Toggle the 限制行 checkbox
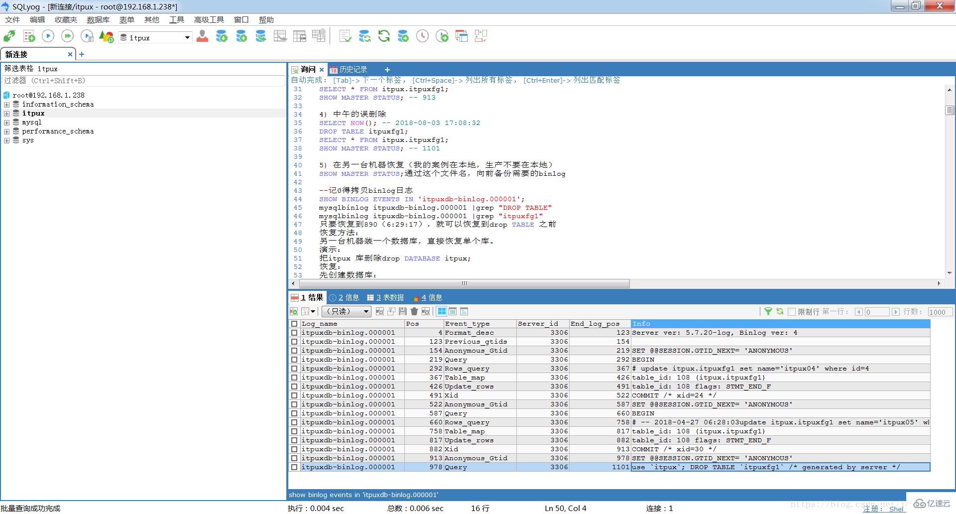956x514 pixels. pyautogui.click(x=792, y=312)
